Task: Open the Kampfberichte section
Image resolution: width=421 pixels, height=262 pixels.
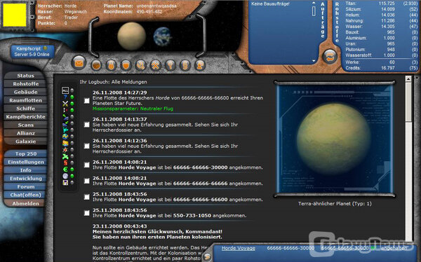Action: click(x=25, y=117)
